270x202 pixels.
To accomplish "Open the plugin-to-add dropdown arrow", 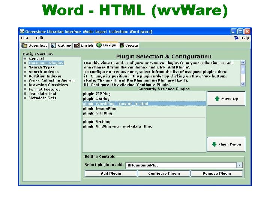I will pyautogui.click(x=239, y=165).
